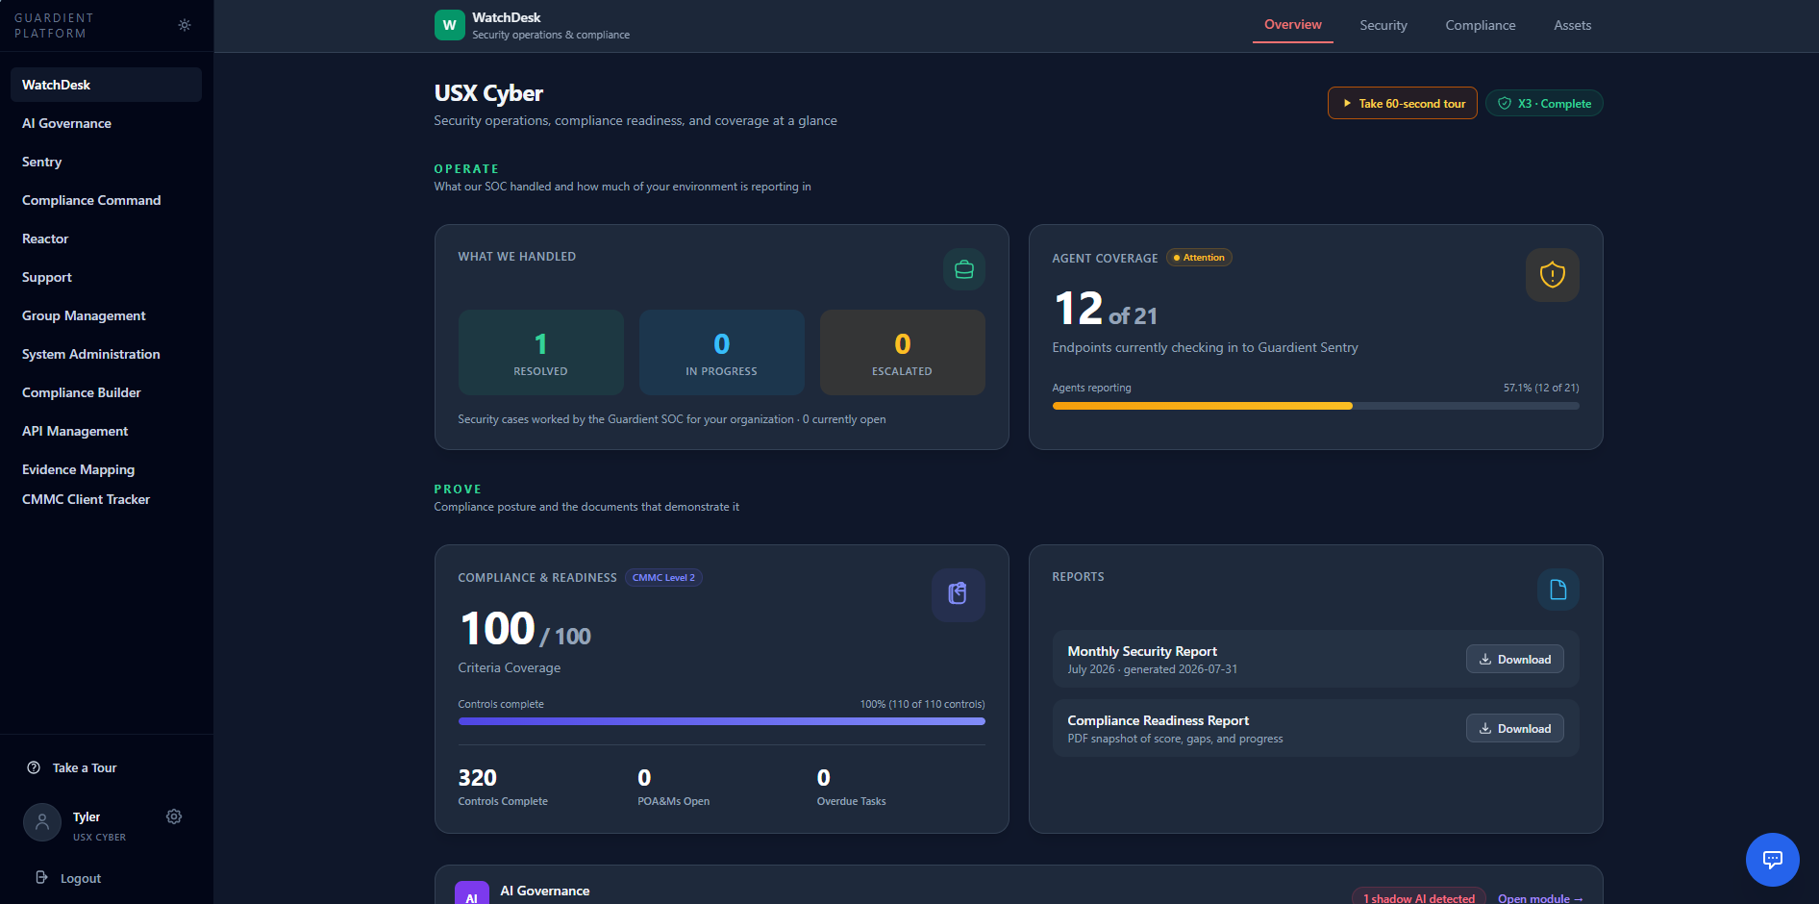Click the Overdue Tasks stat
Viewport: 1819px width, 904px height.
click(851, 786)
